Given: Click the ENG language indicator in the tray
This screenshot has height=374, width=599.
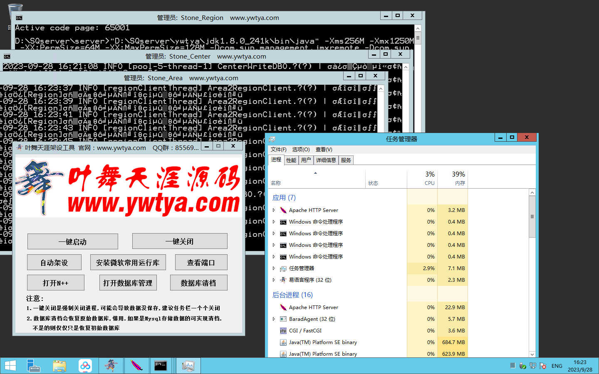Looking at the screenshot, I should [x=557, y=366].
